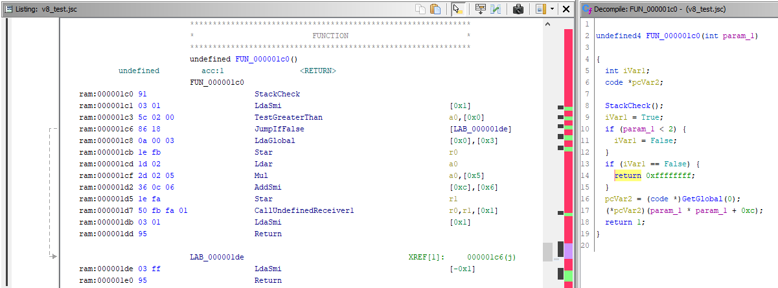Select address ram:000001c6
This screenshot has width=778, height=288.
[x=106, y=129]
